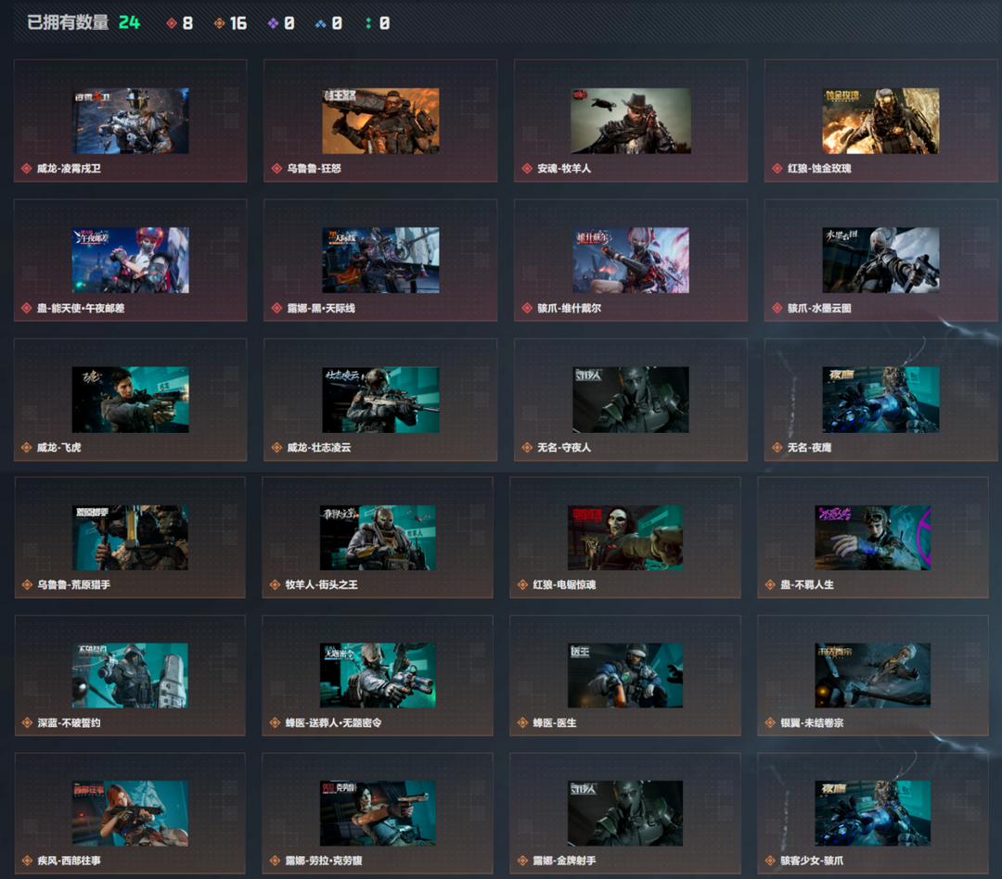
Task: Click the purple rarity icon showing 0
Action: (x=273, y=23)
